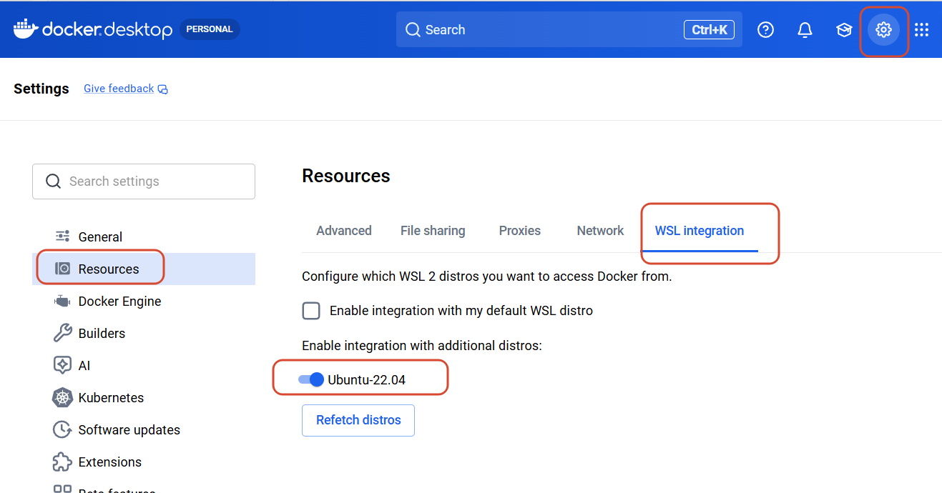Screen dimensions: 942x493
Task: Switch to the Advanced tab
Action: 344,231
